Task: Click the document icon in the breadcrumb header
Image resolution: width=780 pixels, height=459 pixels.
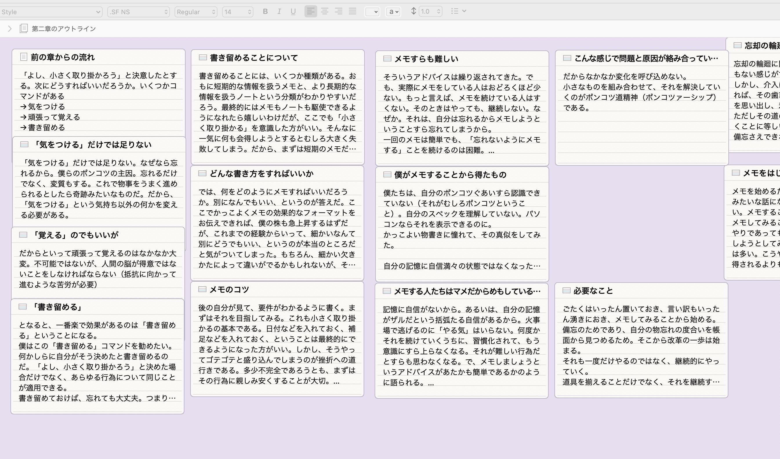Action: [x=23, y=28]
